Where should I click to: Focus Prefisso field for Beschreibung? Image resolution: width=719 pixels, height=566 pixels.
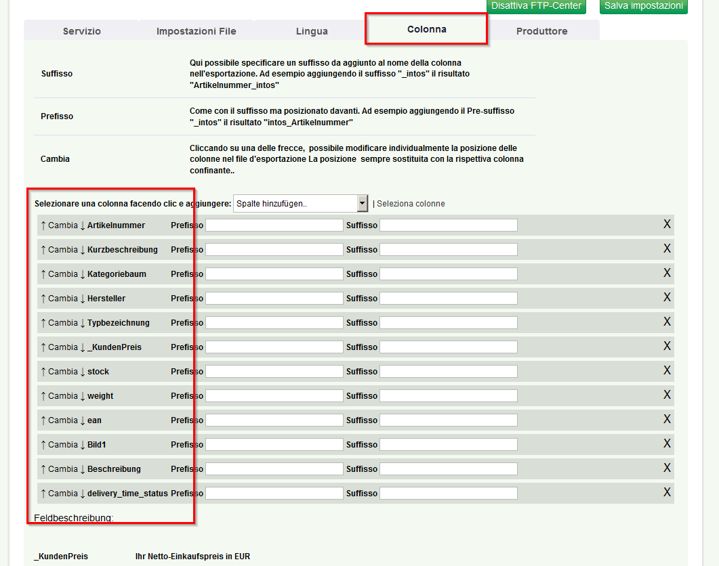(274, 469)
